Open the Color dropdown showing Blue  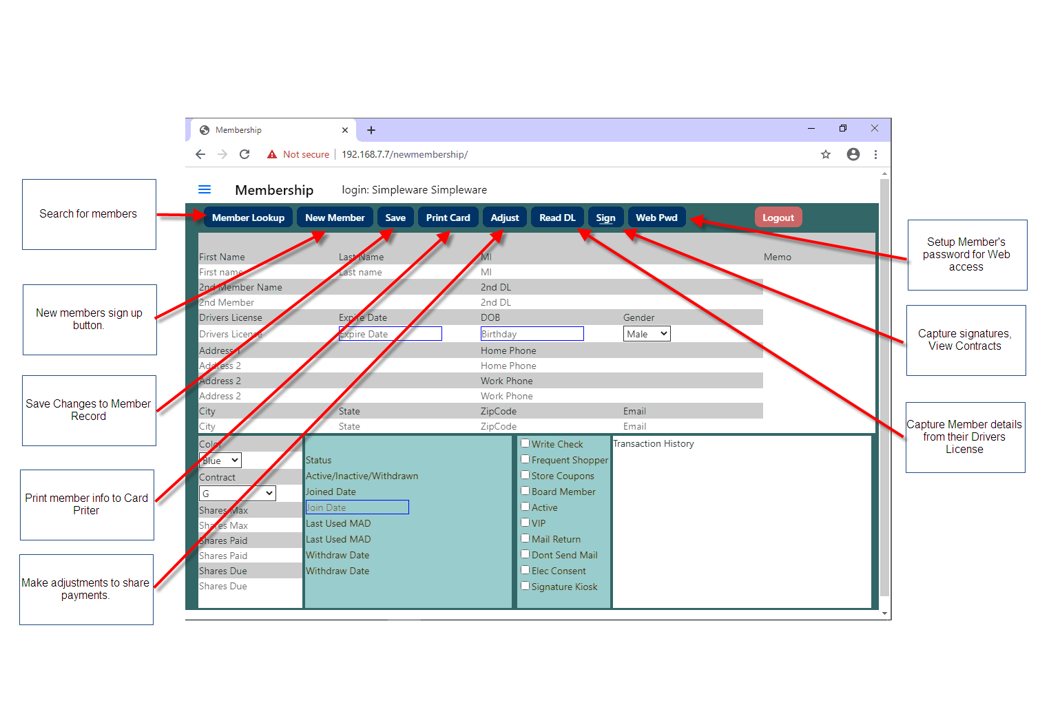pyautogui.click(x=220, y=461)
